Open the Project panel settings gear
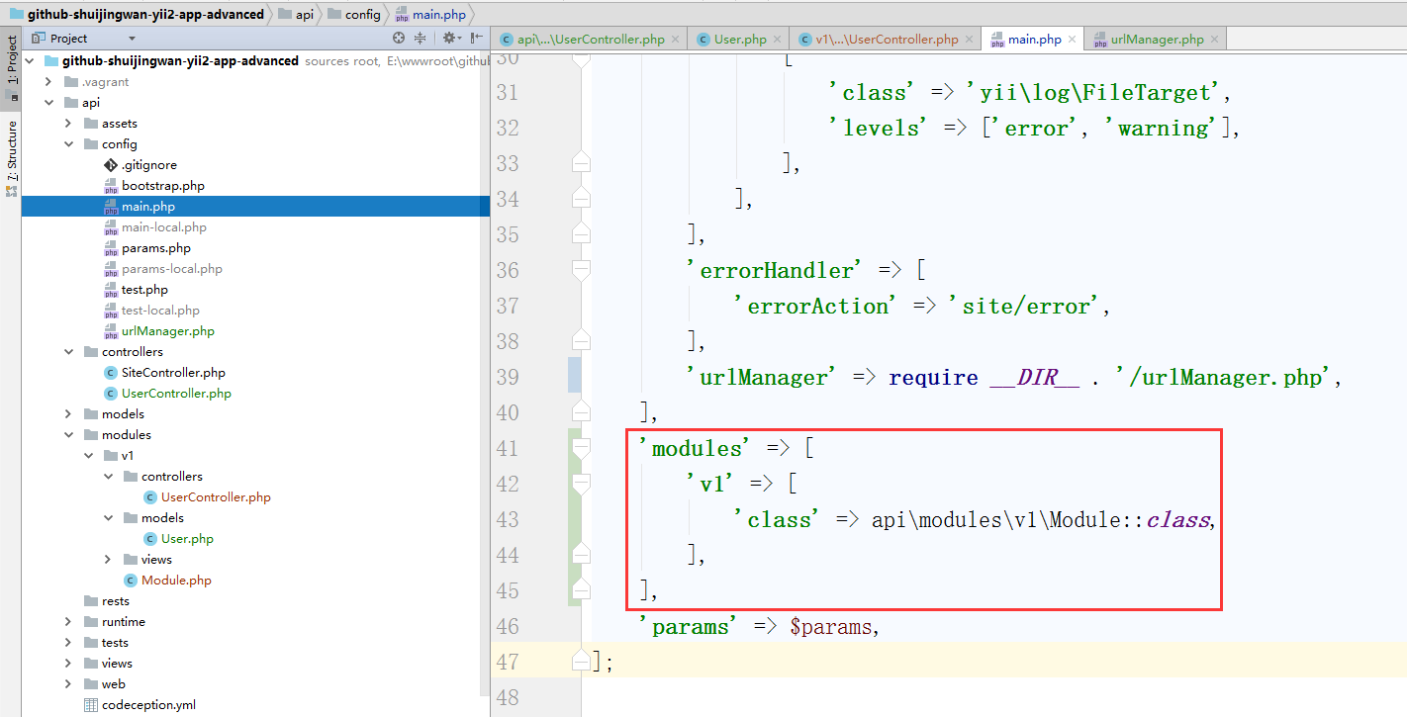This screenshot has height=717, width=1407. pyautogui.click(x=449, y=38)
